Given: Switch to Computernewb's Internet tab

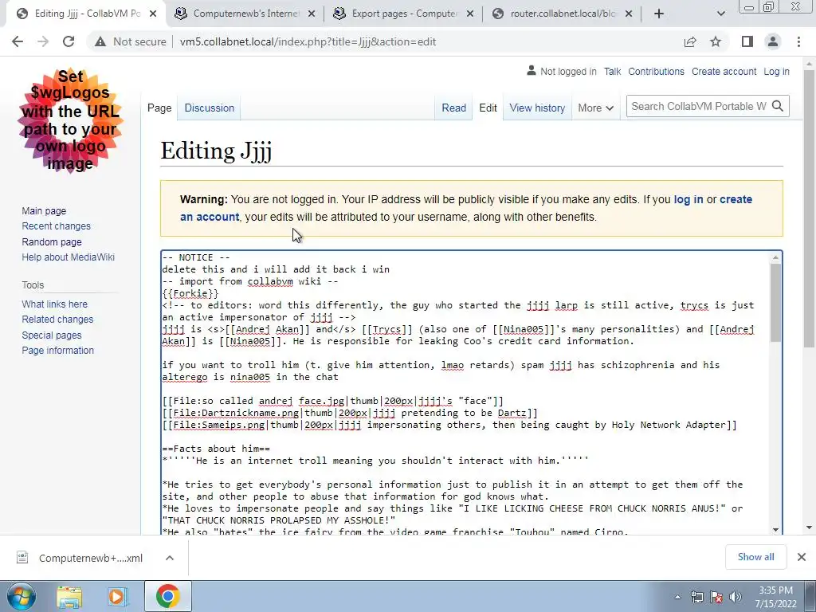Looking at the screenshot, I should tap(245, 14).
